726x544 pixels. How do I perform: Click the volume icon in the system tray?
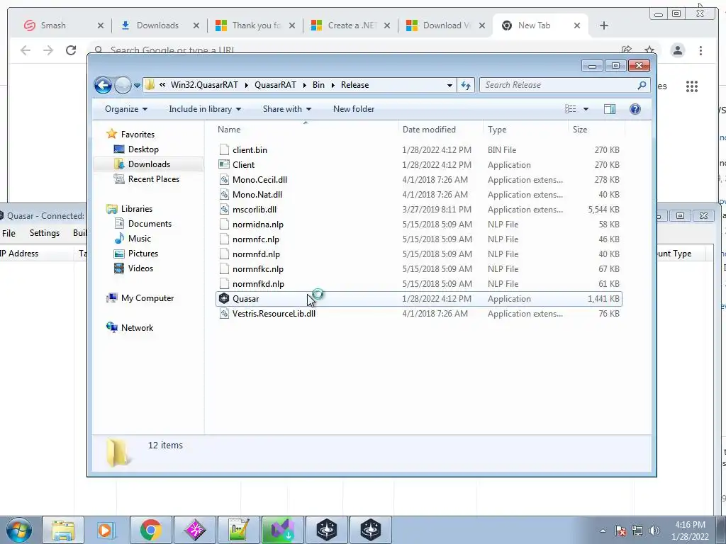(x=654, y=531)
